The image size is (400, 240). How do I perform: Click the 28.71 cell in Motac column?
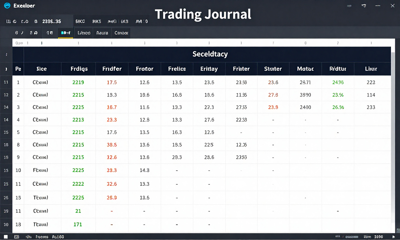305,82
